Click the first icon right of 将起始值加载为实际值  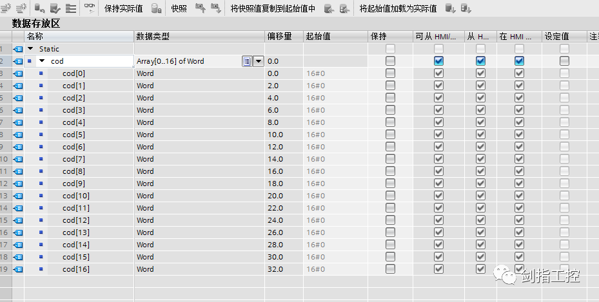click(x=451, y=8)
